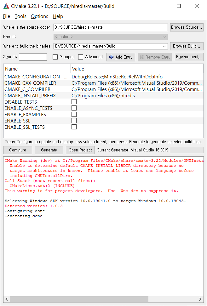207x306 pixels.
Task: Click the 'CMakeLists.txt:2 (INCLUDE)' log line
Action: [42, 186]
